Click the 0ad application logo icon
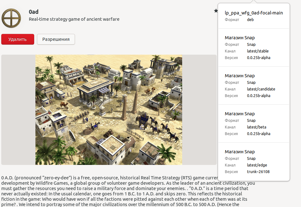The width and height of the screenshot is (301, 207). pos(11,18)
